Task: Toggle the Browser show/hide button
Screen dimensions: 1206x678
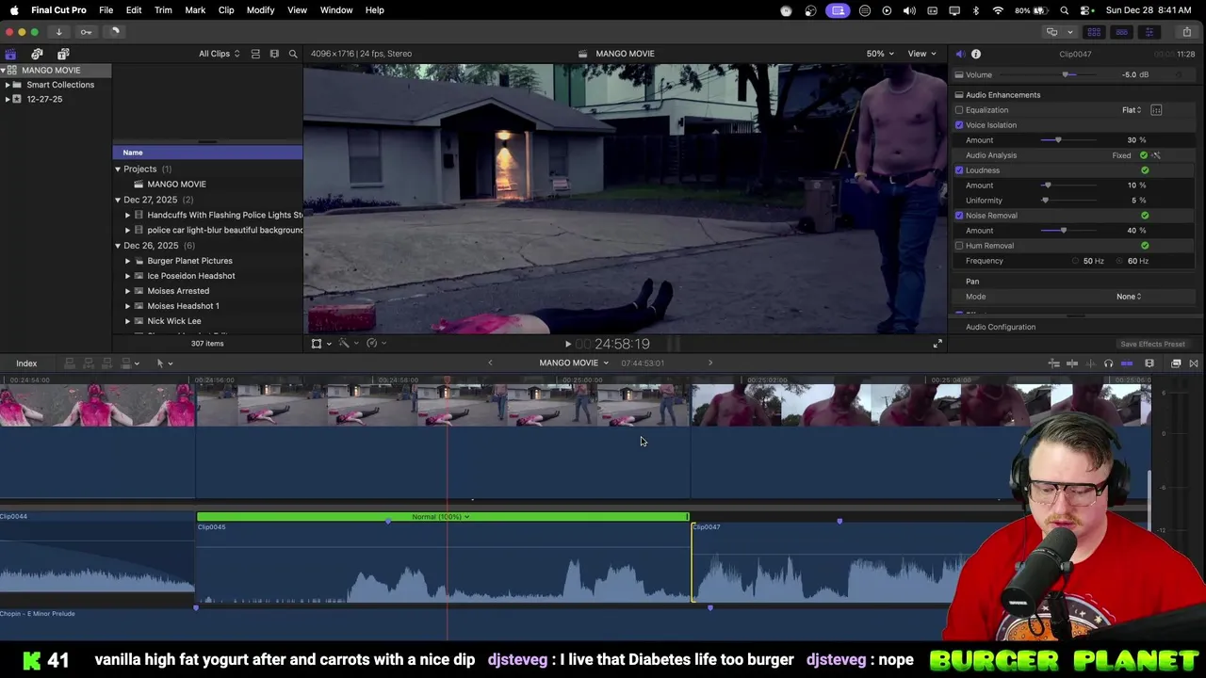Action: click(1094, 32)
